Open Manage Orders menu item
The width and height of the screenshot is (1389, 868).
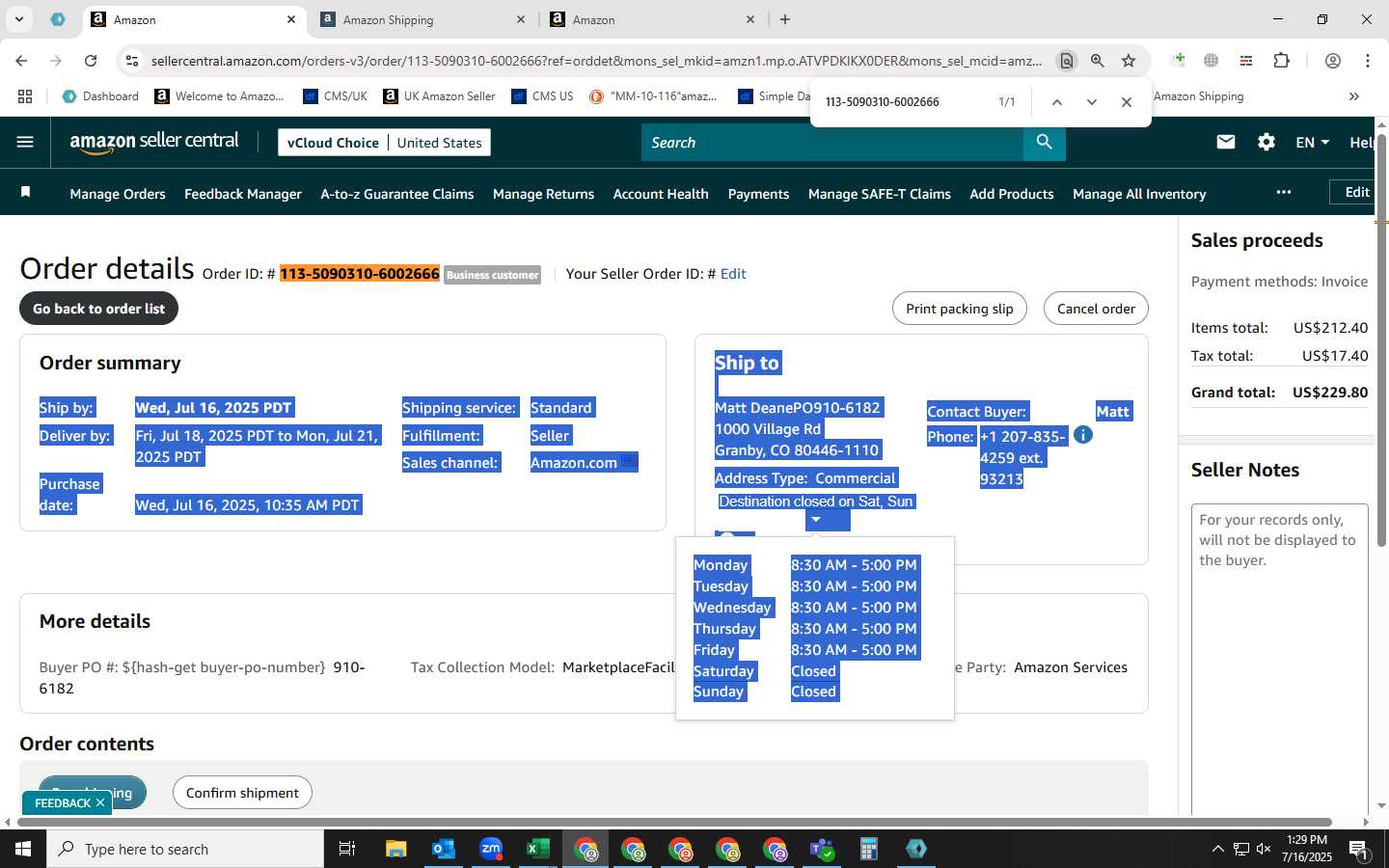coord(118,194)
